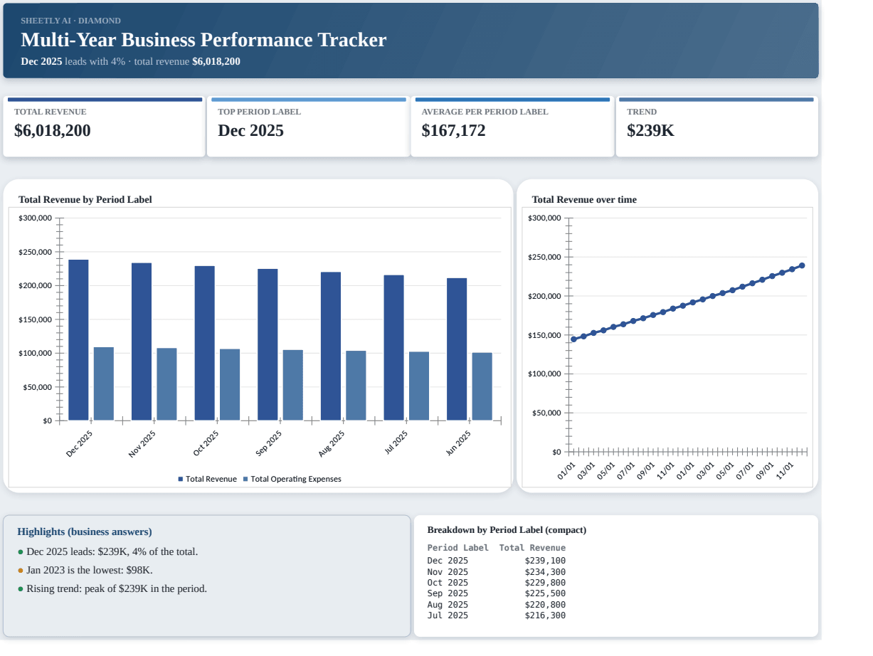This screenshot has height=656, width=873.
Task: Click the $220,800 cell in the table
Action: pyautogui.click(x=545, y=605)
